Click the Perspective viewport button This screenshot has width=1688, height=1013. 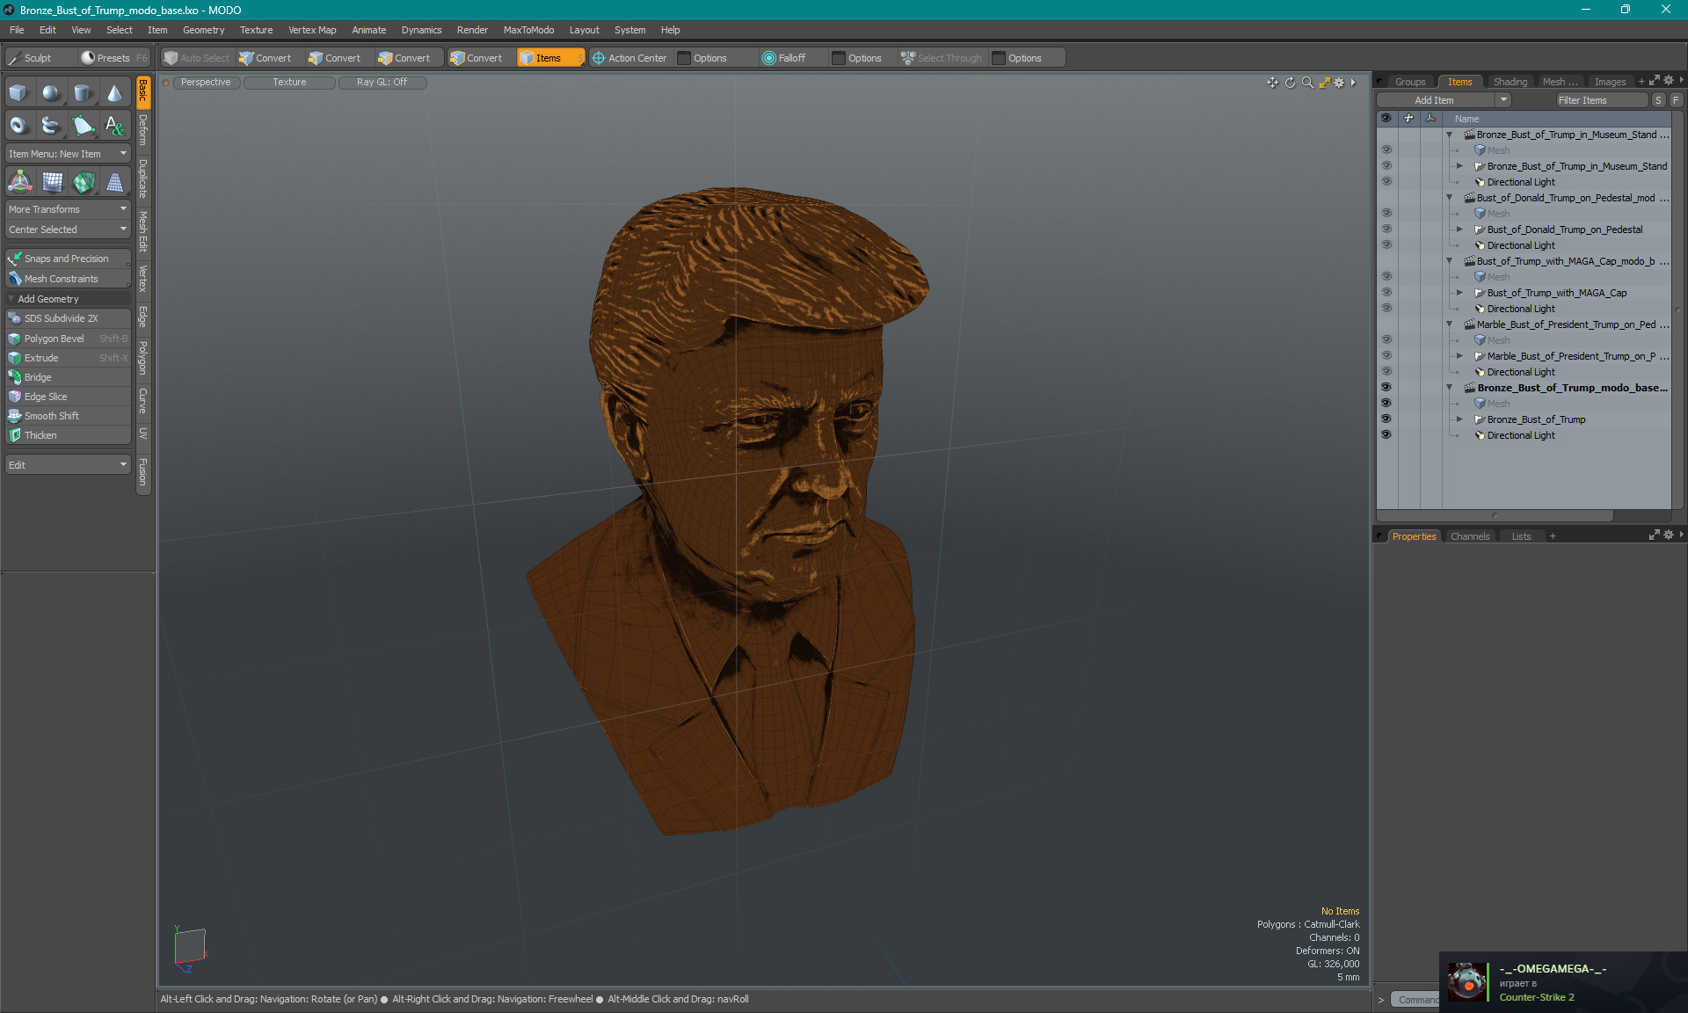[206, 83]
